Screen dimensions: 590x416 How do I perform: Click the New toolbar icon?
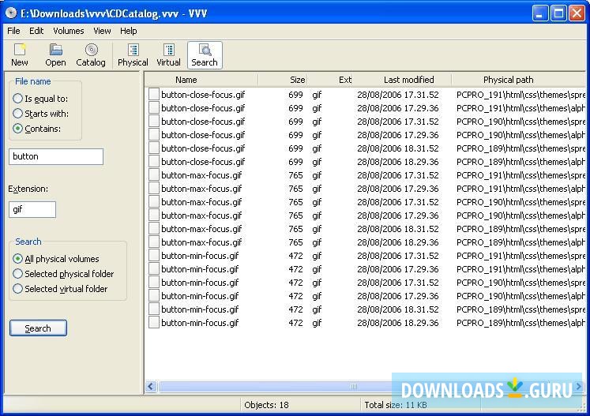(19, 55)
